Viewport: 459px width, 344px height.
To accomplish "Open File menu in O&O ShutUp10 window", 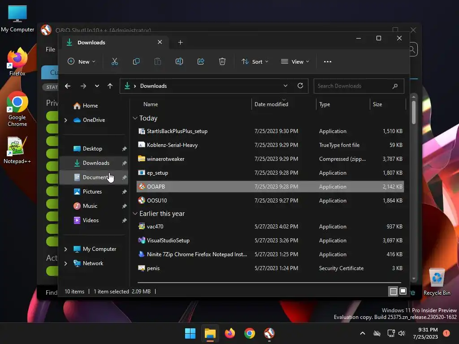I will tap(50, 49).
